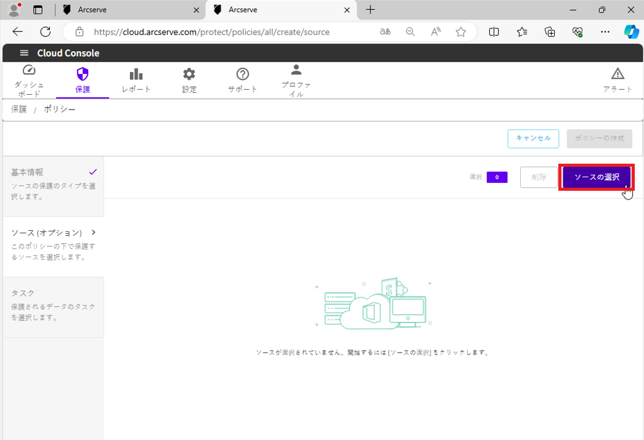Click the サポート question mark icon

point(242,74)
